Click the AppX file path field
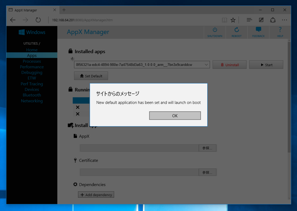 tap(140, 148)
